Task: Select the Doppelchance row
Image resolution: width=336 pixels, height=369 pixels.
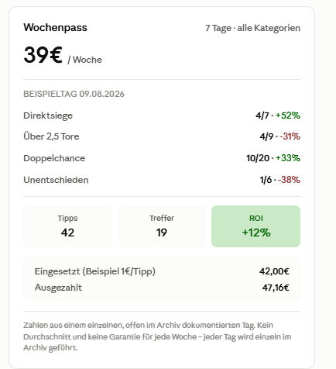Action: [162, 158]
